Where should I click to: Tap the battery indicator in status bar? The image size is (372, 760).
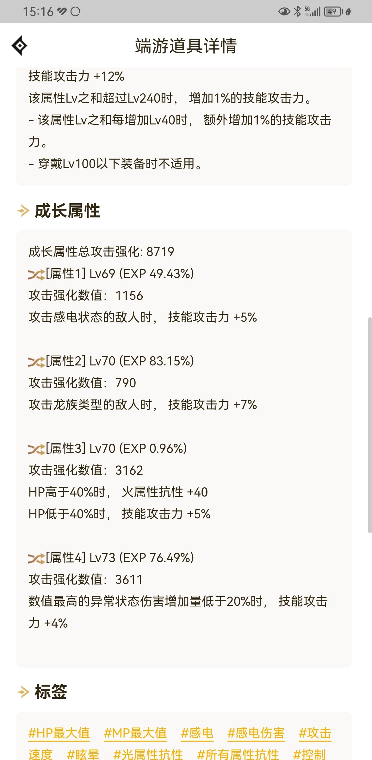pyautogui.click(x=333, y=12)
